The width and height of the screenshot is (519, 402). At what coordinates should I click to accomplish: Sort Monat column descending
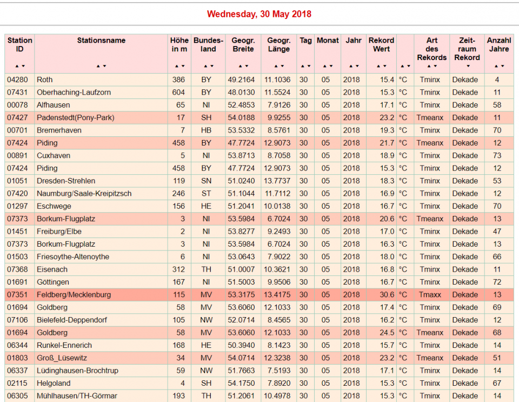click(331, 66)
